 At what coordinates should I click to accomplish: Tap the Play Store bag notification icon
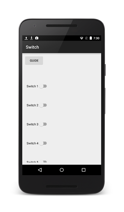(x=37, y=38)
